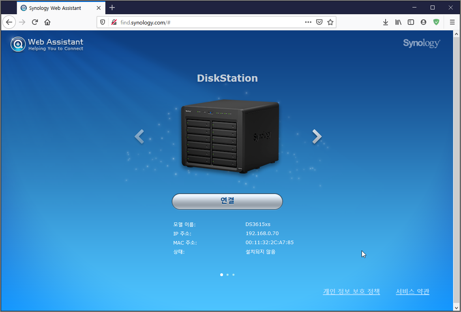Click the browser Forward arrow button
Viewport: 461px width, 312px height.
point(22,22)
